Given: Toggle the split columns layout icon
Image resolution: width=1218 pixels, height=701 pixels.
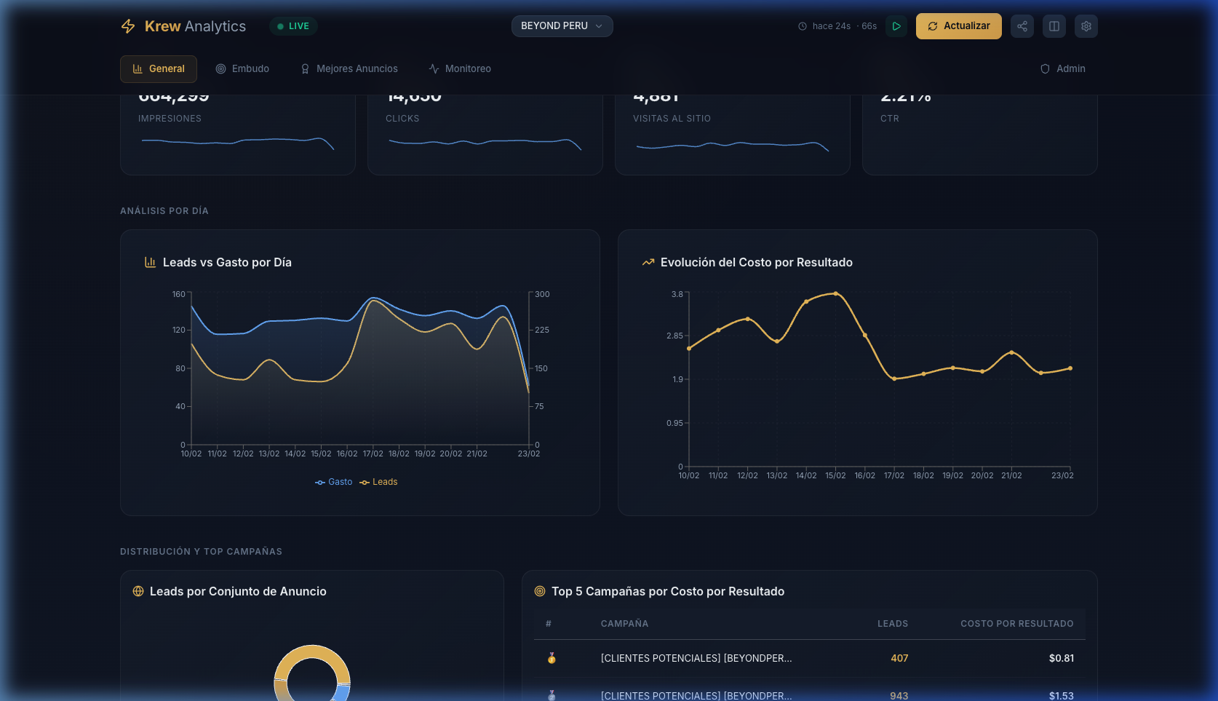Looking at the screenshot, I should [1054, 26].
